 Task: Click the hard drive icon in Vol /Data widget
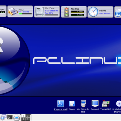click(40, 11)
